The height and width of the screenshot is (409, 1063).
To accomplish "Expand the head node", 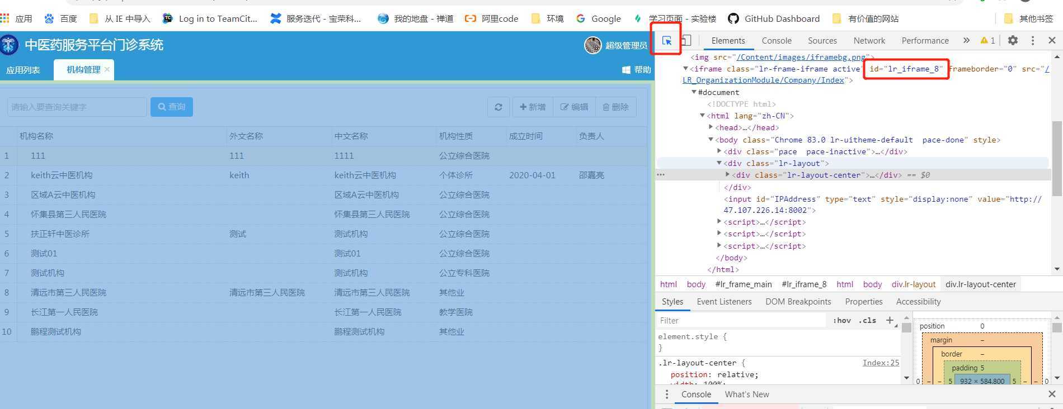I will [x=711, y=127].
